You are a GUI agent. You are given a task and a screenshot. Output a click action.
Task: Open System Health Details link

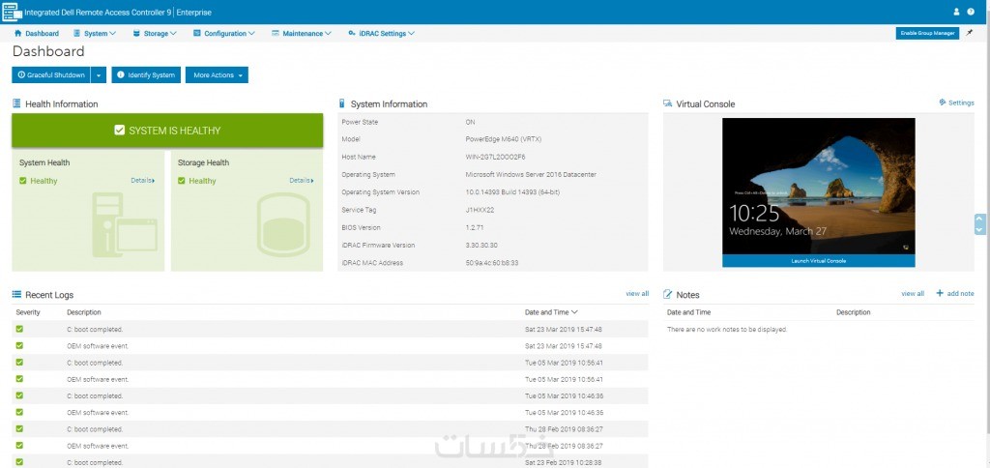143,180
